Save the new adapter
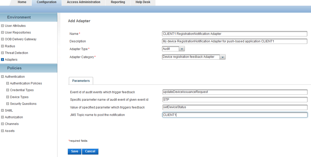Image resolution: width=311 pixels, height=157 pixels. pos(75,151)
